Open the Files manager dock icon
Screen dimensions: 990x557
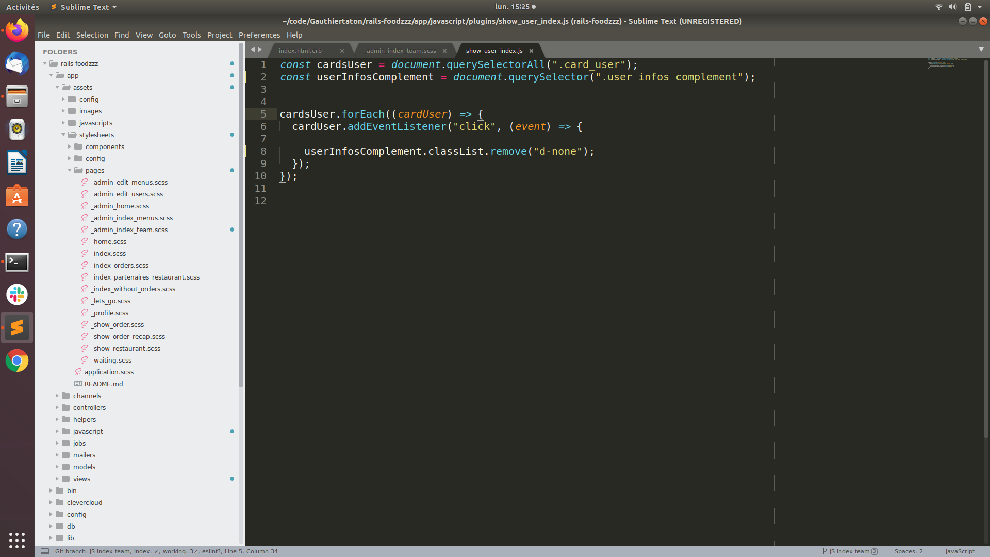pyautogui.click(x=17, y=96)
